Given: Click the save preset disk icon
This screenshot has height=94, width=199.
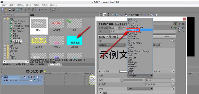Looking at the screenshot, I should [x=179, y=31].
